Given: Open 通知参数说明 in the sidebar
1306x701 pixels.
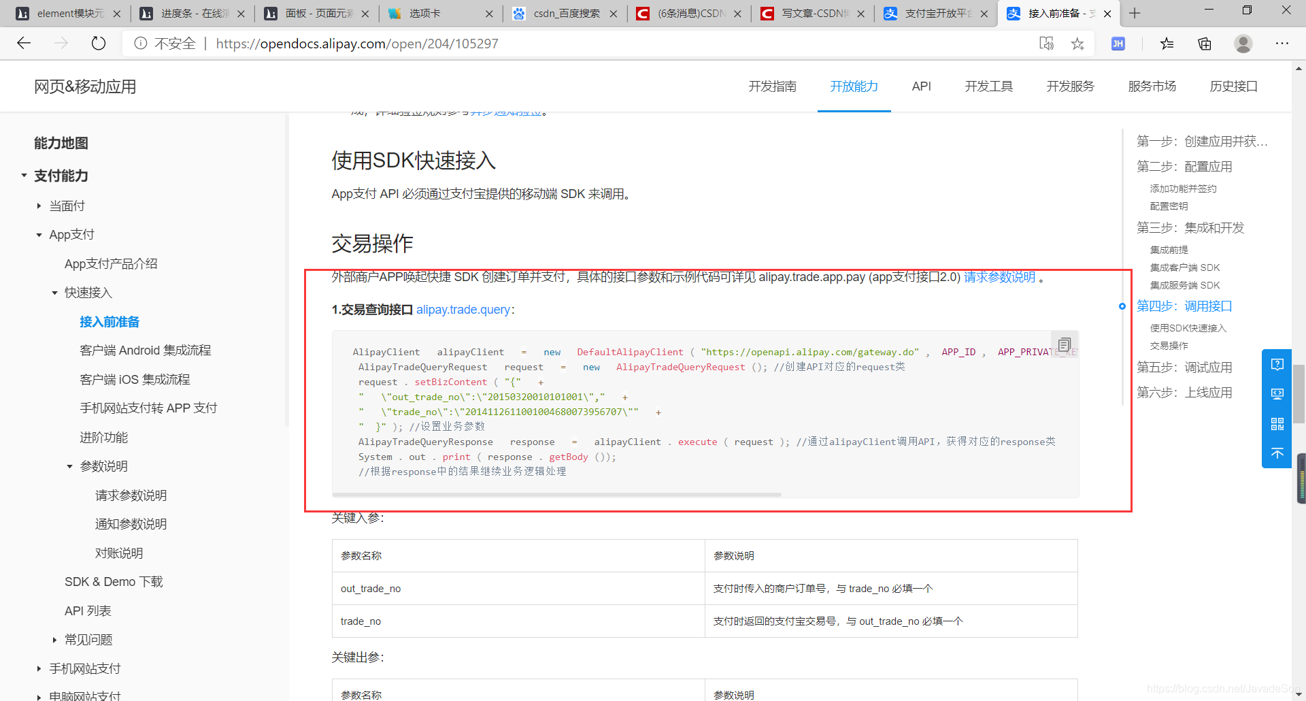Looking at the screenshot, I should coord(131,524).
